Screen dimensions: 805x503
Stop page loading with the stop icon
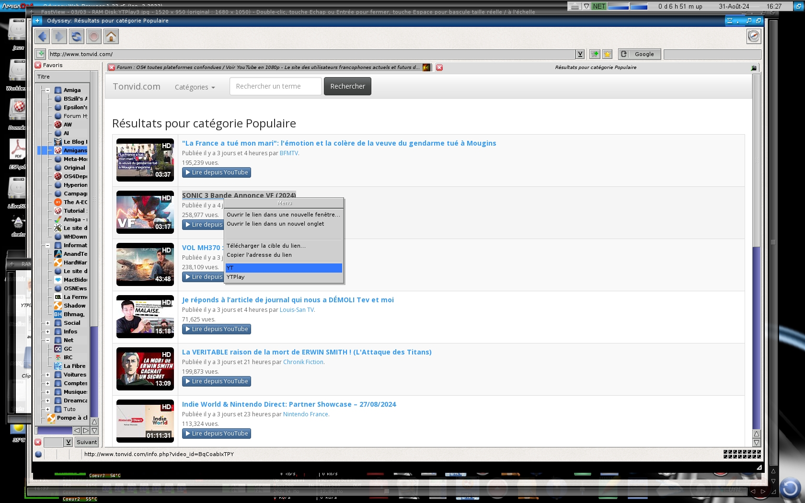click(94, 36)
